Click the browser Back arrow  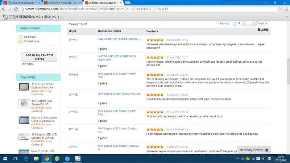4,9
